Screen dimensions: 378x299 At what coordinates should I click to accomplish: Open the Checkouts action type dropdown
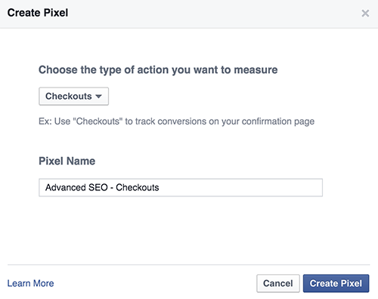click(73, 96)
